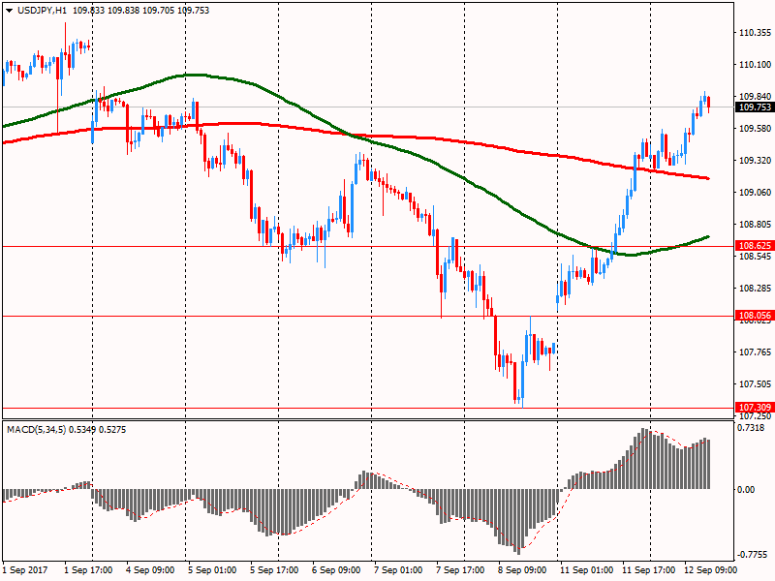Select the 107.765 price scale label
Image resolution: width=775 pixels, height=581 pixels.
pos(755,352)
